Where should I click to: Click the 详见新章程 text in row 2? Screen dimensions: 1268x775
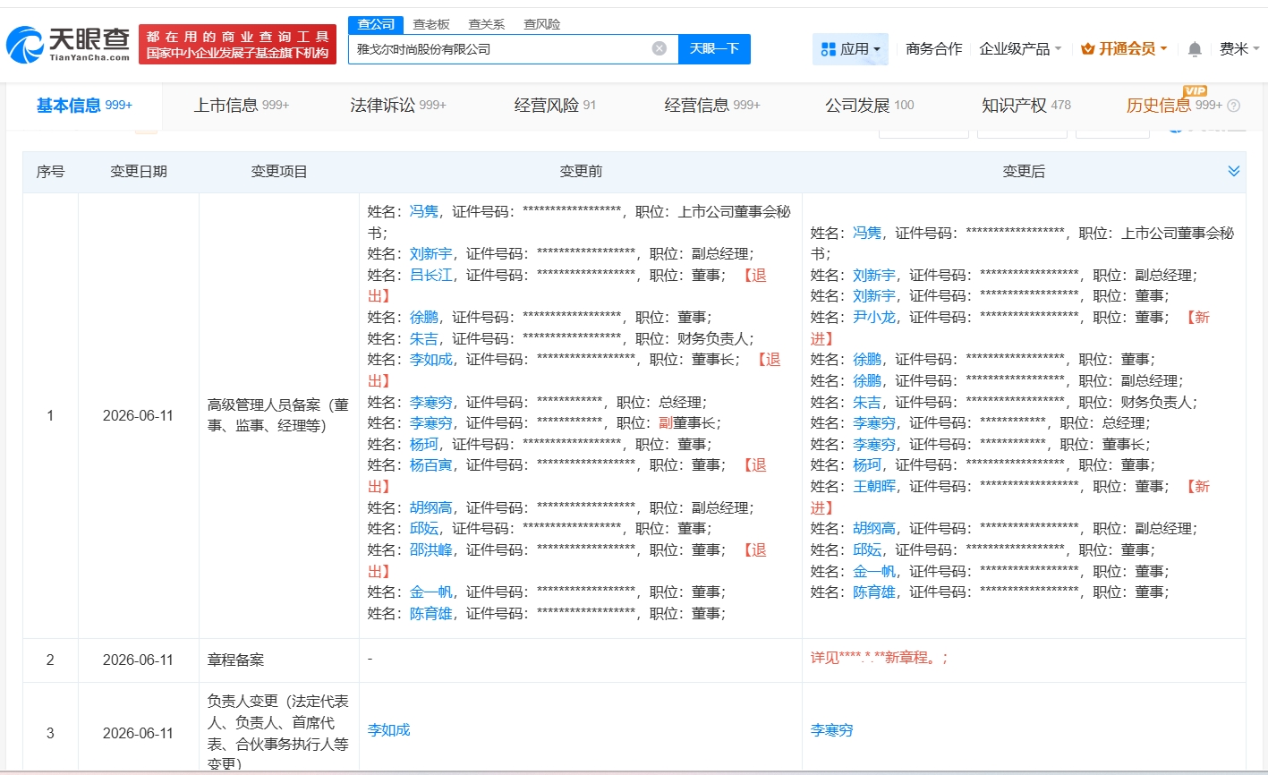[x=879, y=658]
